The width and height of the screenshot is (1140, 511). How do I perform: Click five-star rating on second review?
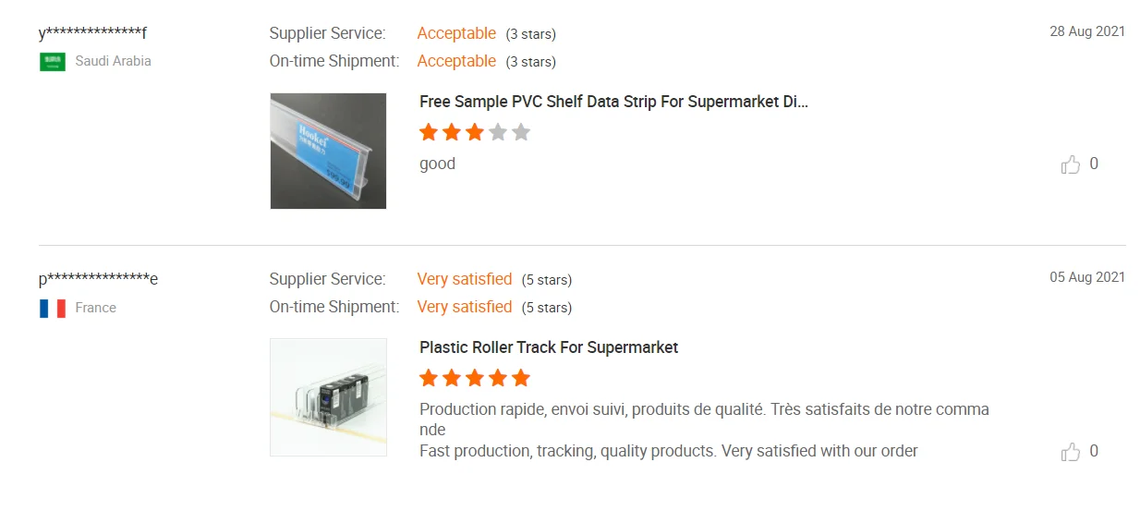[475, 378]
